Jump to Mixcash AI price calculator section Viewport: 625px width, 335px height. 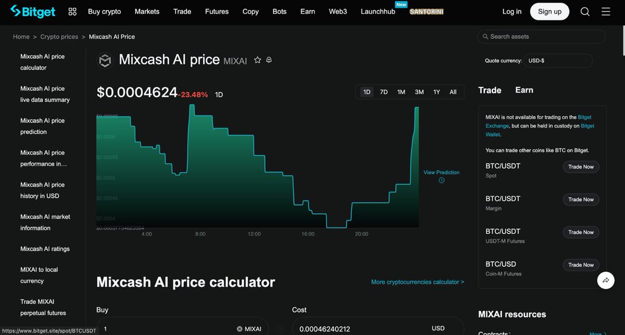coord(42,62)
